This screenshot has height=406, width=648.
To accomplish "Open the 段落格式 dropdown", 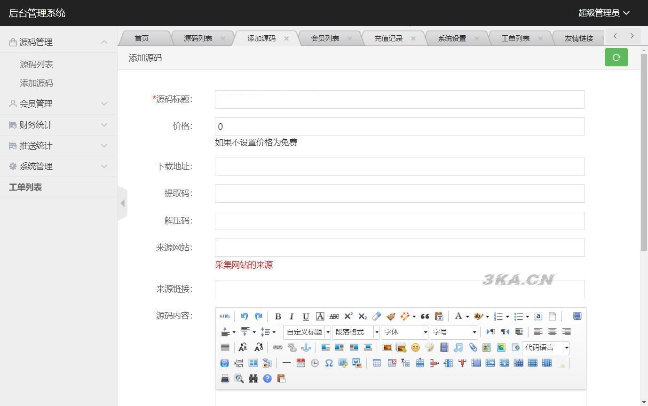I will pos(356,332).
